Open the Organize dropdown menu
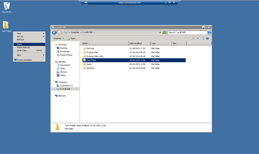The width and height of the screenshot is (259, 154). tap(58, 38)
